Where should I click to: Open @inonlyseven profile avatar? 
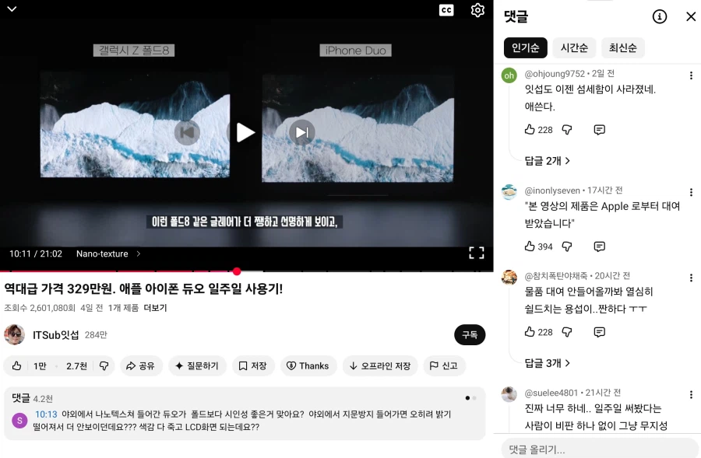509,192
